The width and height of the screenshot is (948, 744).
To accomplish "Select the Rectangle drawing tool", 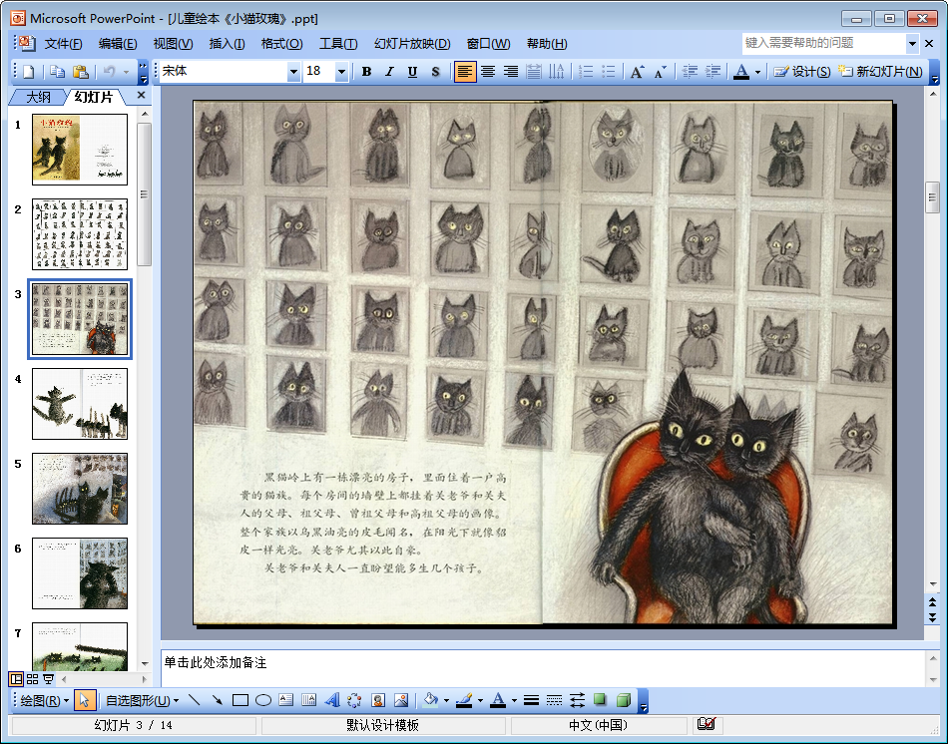I will (x=240, y=700).
